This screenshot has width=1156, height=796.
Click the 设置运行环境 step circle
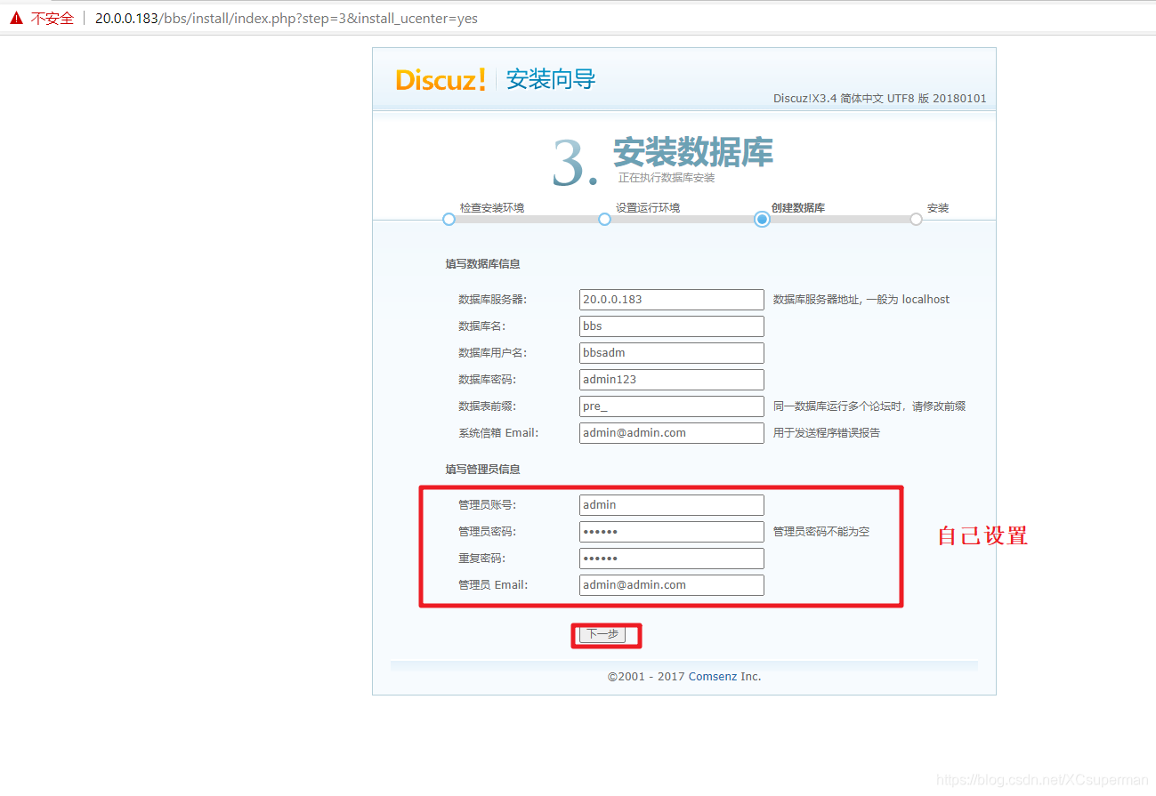point(604,220)
